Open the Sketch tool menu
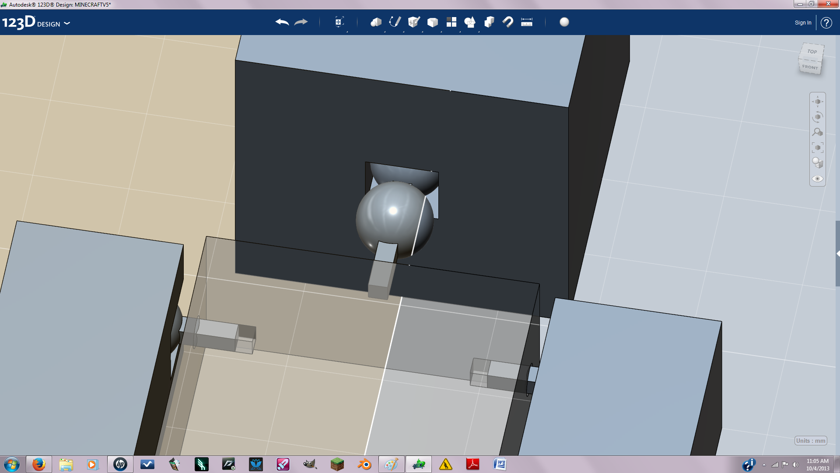The image size is (840, 473). [395, 22]
